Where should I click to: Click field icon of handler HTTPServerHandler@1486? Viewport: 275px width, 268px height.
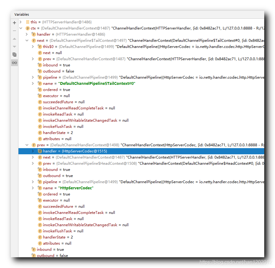point(34,34)
